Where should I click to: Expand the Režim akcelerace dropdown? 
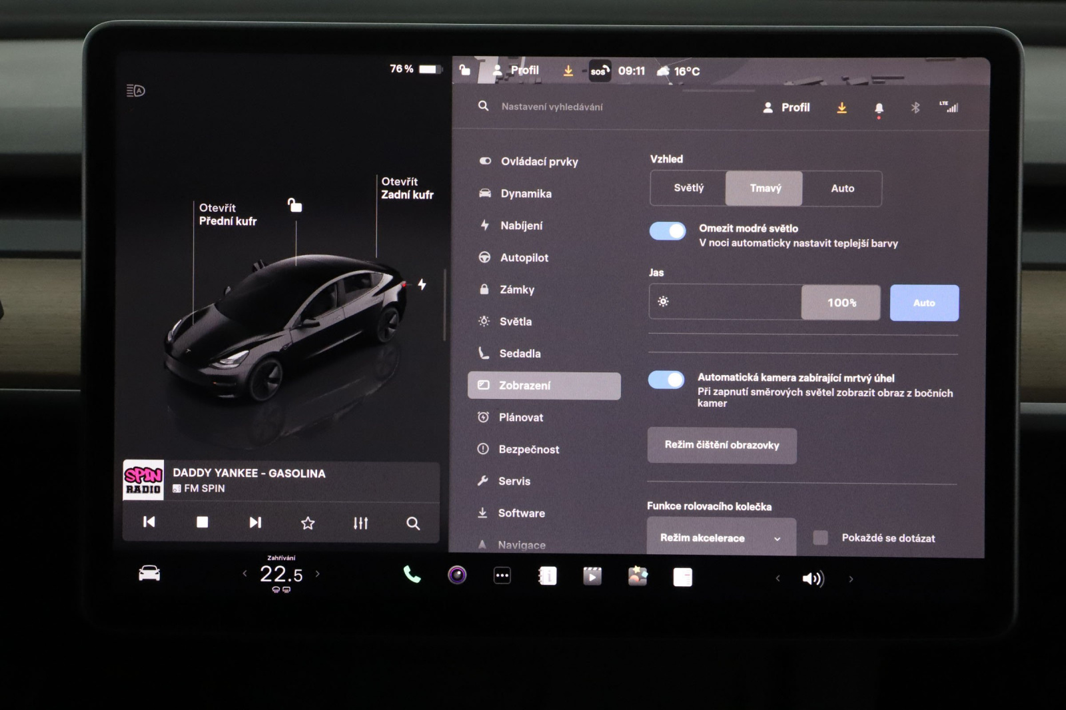pyautogui.click(x=721, y=537)
